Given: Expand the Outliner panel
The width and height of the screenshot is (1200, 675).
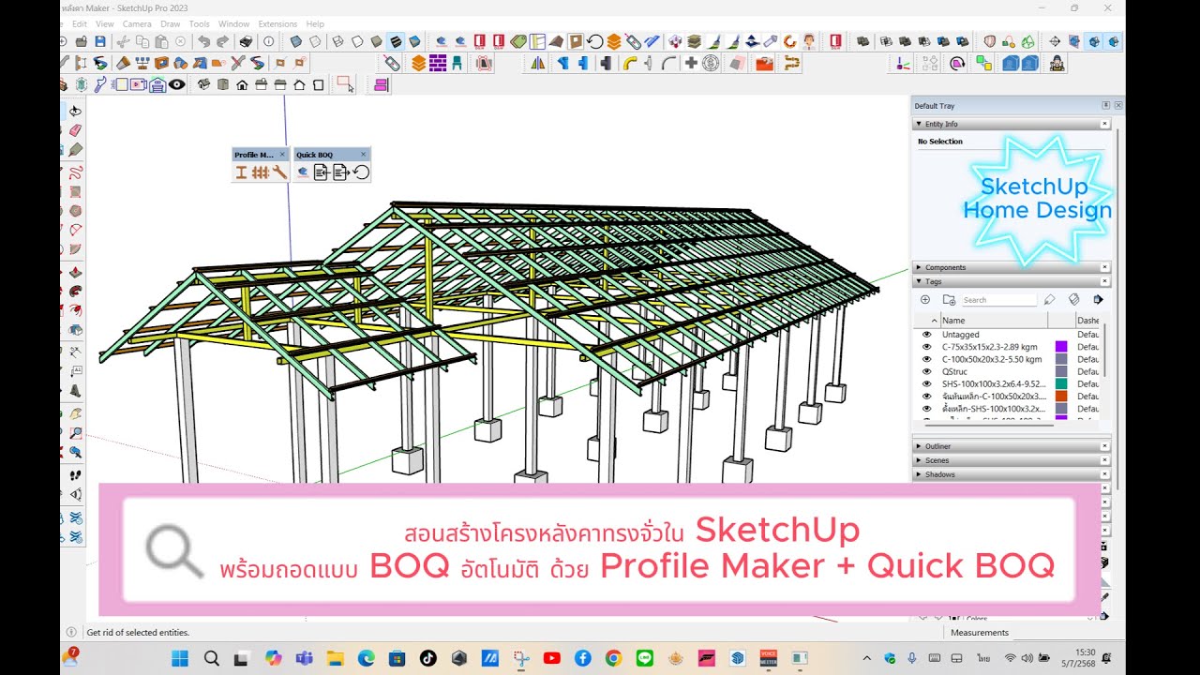Looking at the screenshot, I should [x=919, y=446].
